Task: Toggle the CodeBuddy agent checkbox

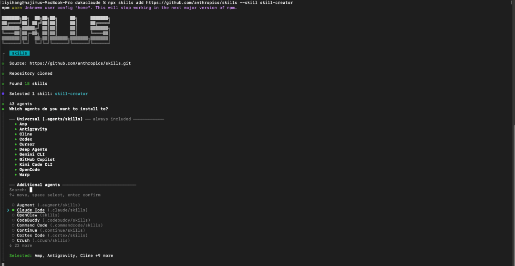Action: point(13,220)
